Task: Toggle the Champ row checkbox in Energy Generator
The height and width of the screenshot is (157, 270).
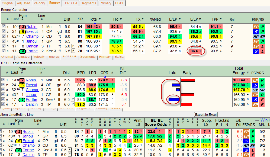Action: (4, 36)
